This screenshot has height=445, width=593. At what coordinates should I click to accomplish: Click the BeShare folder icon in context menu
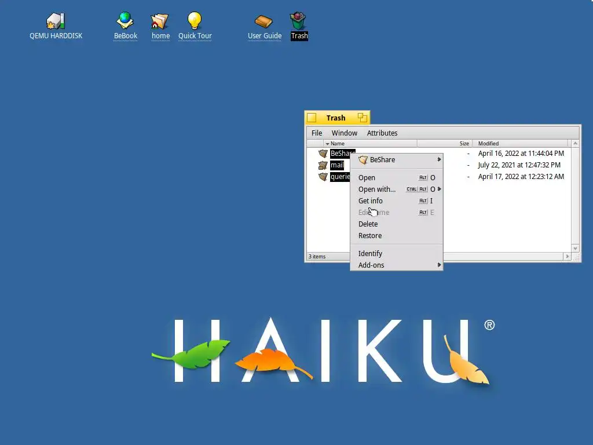click(x=363, y=160)
